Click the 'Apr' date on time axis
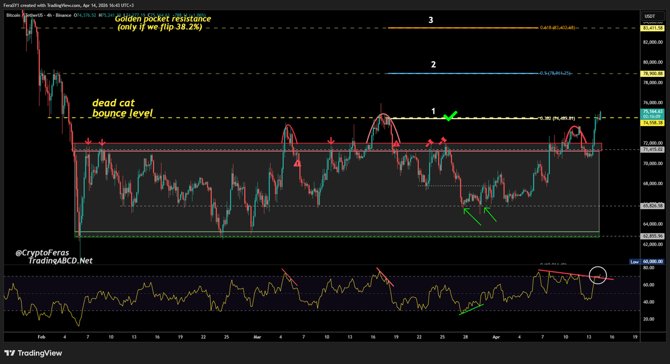 click(496, 337)
